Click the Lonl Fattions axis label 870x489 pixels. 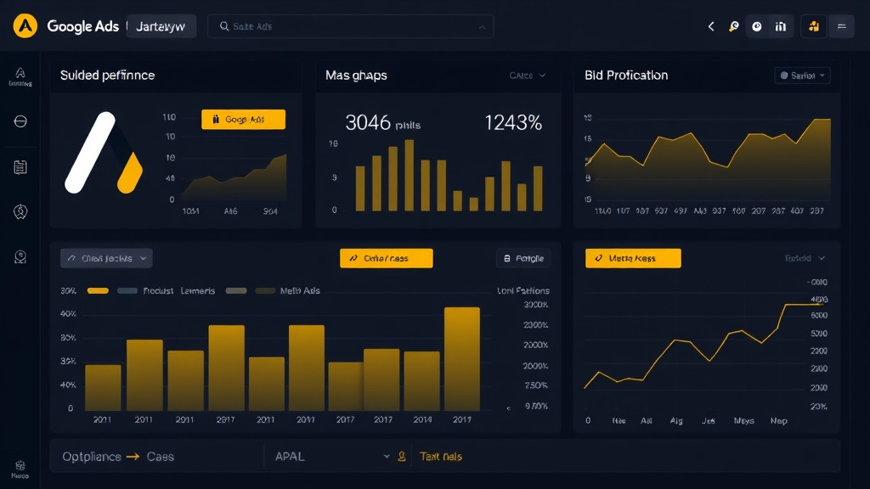523,290
